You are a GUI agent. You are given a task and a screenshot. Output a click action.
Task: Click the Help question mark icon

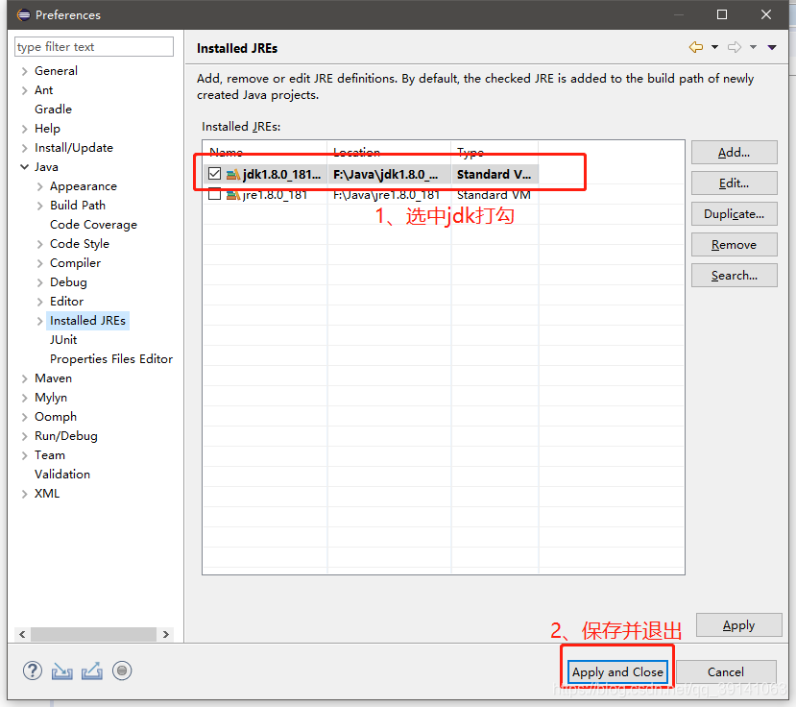point(33,670)
